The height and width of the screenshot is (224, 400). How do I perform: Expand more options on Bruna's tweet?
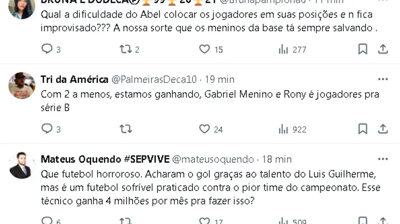point(383,2)
